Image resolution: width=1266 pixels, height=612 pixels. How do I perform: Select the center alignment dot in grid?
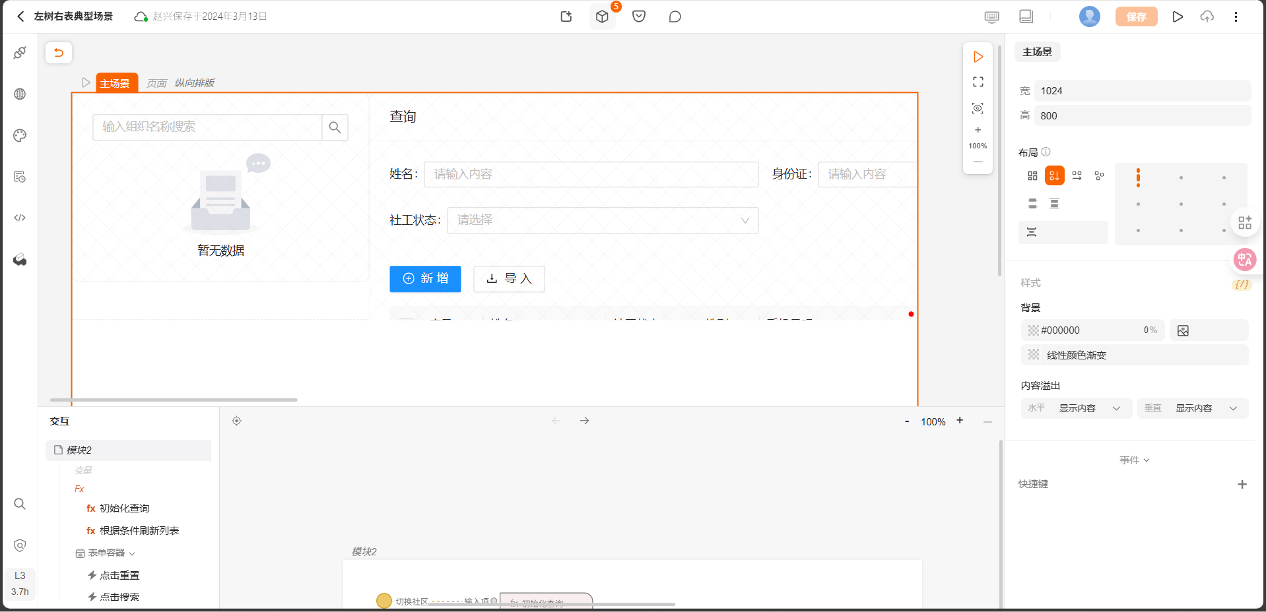(1181, 204)
